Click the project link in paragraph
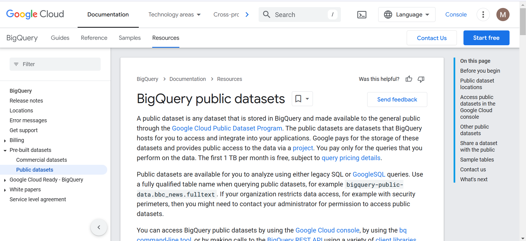Screen dimensions: 526x241 303,148
